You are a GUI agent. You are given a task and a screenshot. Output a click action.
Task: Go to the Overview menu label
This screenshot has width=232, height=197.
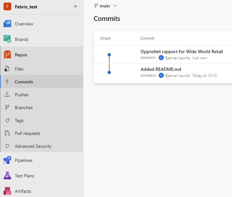point(24,24)
